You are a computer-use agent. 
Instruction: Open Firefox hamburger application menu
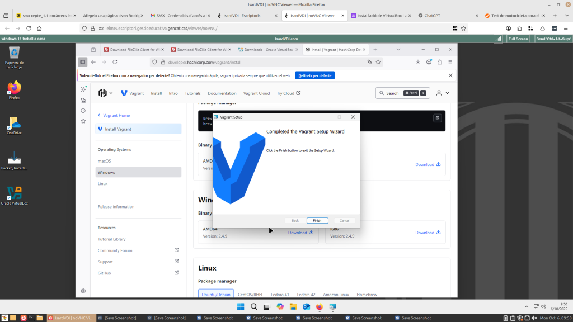click(x=450, y=62)
